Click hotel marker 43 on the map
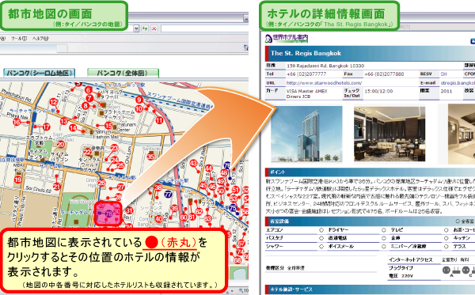This screenshot has width=475, height=295. [194, 164]
